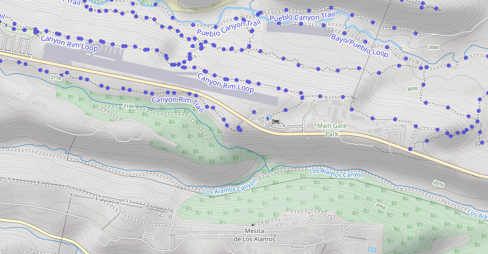
Task: Click the "Canyon Rim Loop" label beside the housing streets
Action: click(69, 44)
